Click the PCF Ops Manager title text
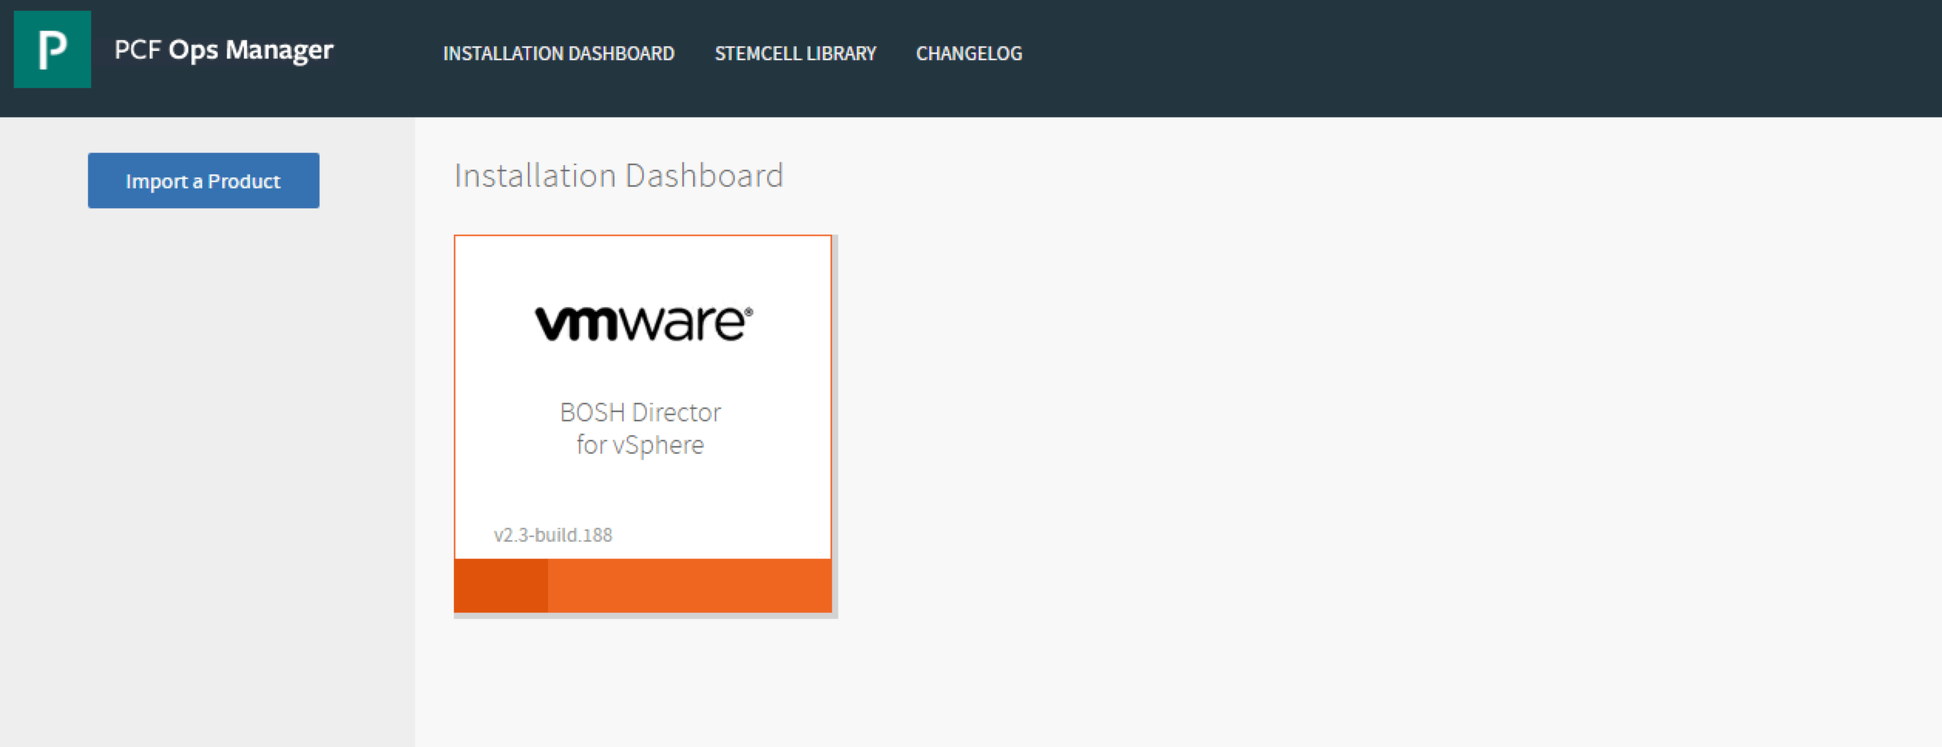The height and width of the screenshot is (747, 1942). tap(223, 50)
